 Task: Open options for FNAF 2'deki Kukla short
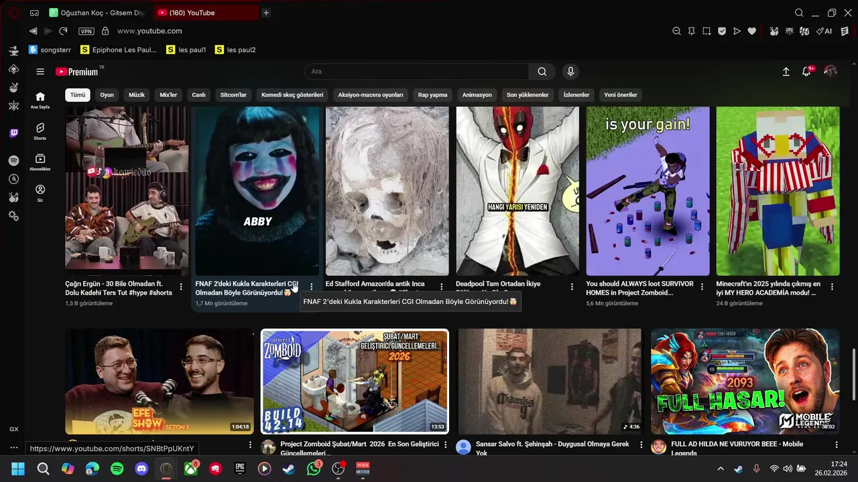[311, 287]
